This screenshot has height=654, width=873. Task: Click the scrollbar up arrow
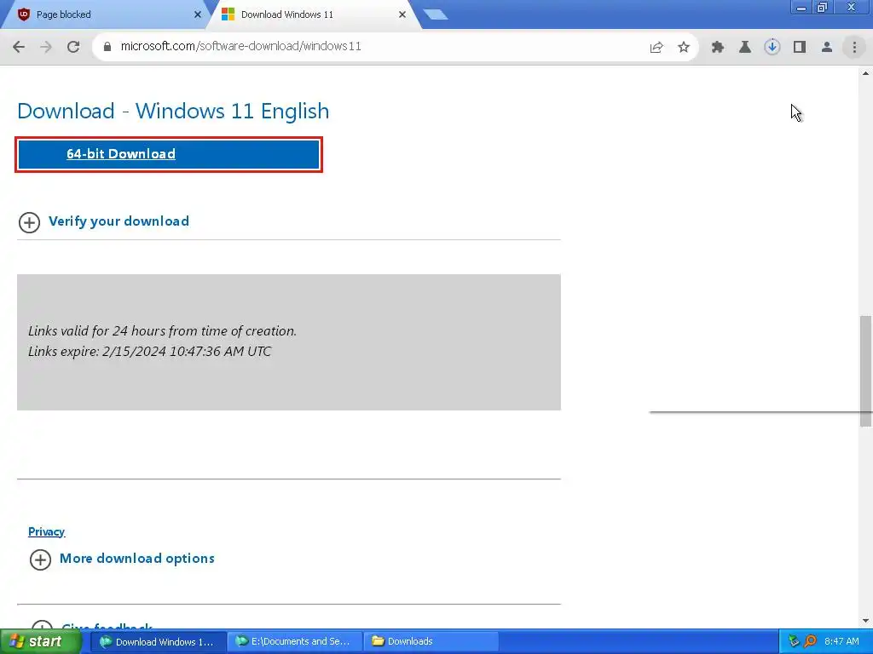tap(866, 73)
